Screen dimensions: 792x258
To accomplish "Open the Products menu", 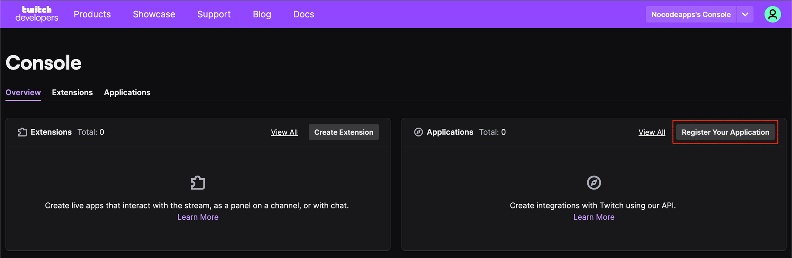I will [x=92, y=14].
